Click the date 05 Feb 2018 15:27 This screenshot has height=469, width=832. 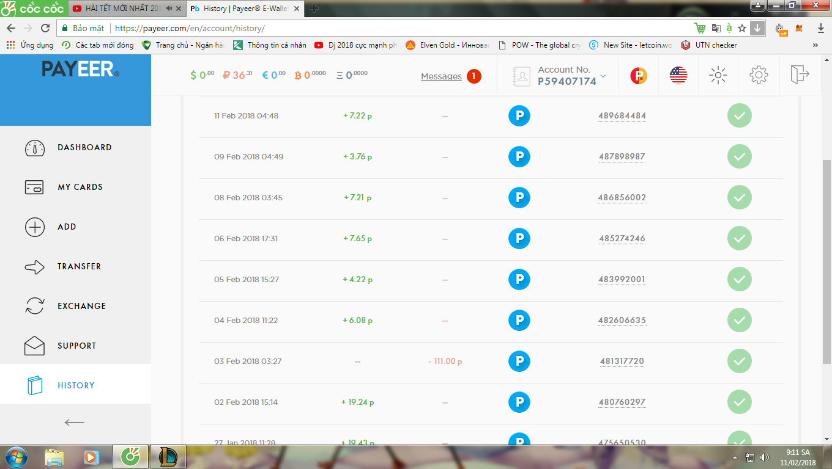247,280
